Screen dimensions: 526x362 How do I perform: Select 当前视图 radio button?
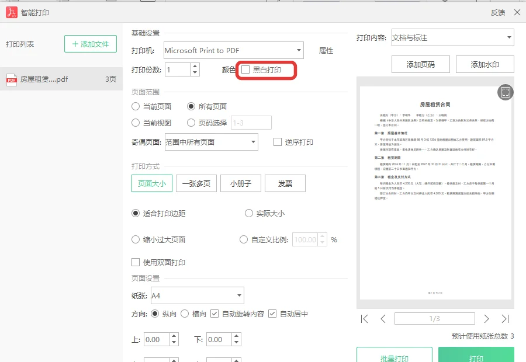coord(136,123)
